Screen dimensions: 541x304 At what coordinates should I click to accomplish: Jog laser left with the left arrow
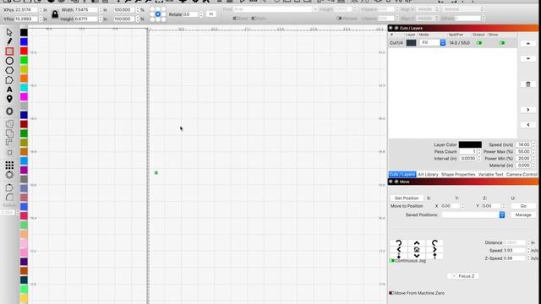399,250
